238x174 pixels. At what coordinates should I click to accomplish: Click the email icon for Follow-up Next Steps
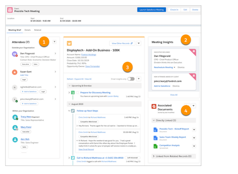[x=73, y=111]
